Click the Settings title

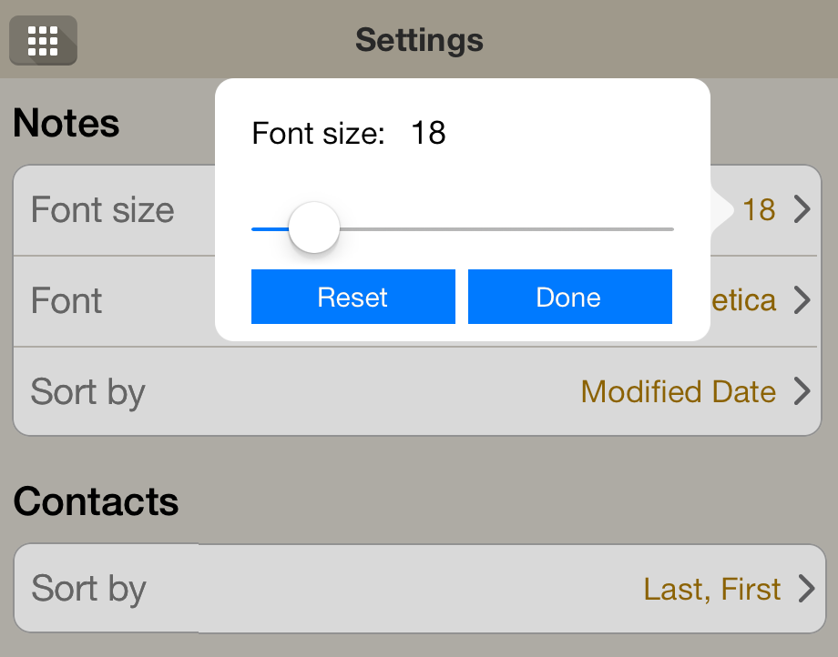point(420,40)
